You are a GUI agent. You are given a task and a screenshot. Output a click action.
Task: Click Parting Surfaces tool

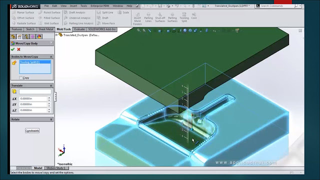point(172,17)
